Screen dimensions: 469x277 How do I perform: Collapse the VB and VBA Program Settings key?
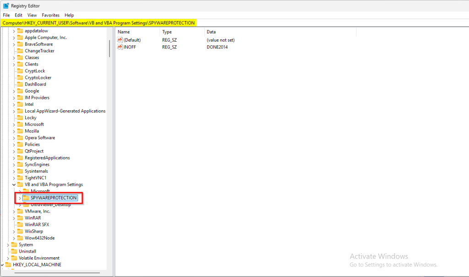tap(14, 185)
